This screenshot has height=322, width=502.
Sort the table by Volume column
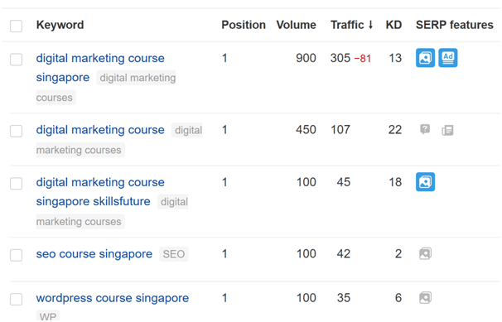(x=296, y=25)
